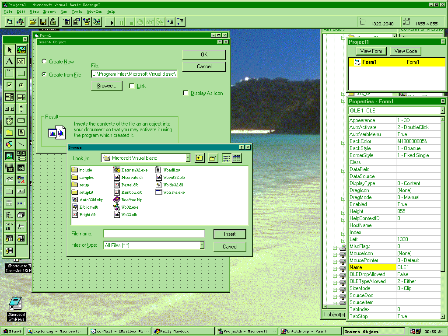The height and width of the screenshot is (336, 448).
Task: Select the Create New radio button
Action: pyautogui.click(x=44, y=62)
